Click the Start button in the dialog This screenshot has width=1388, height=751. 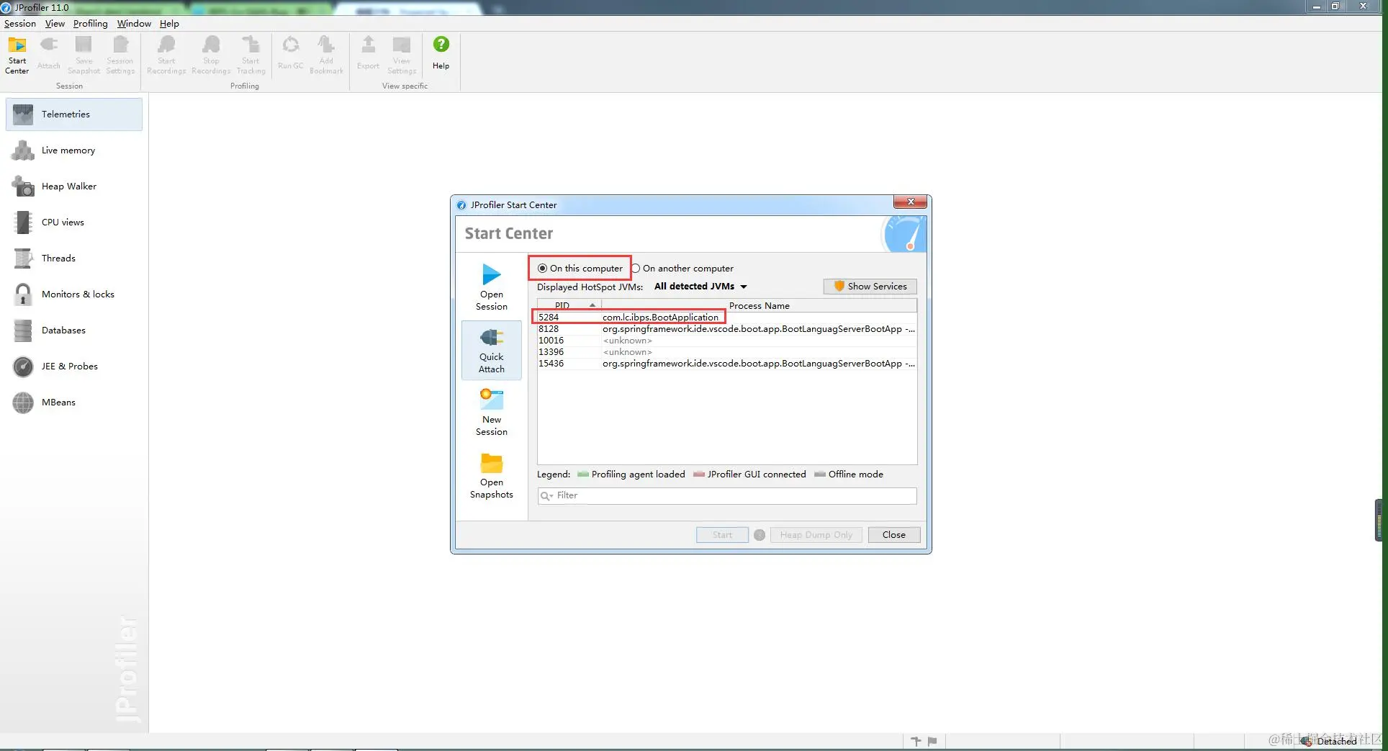[x=722, y=534]
